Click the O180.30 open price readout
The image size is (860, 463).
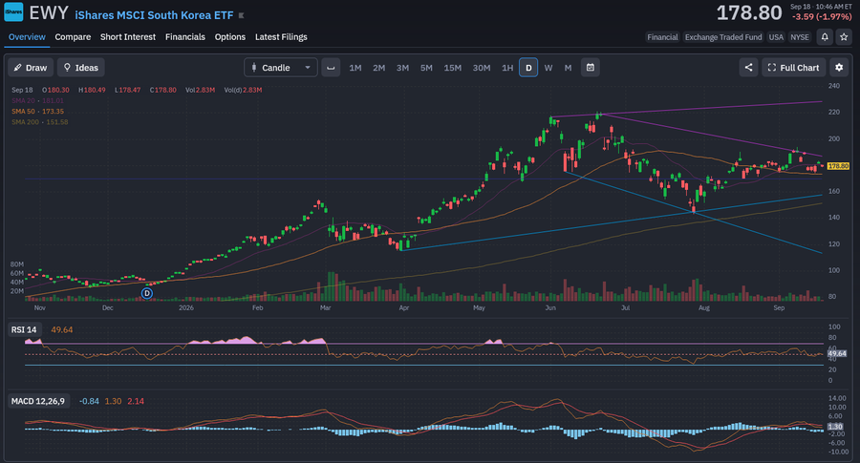(55, 90)
